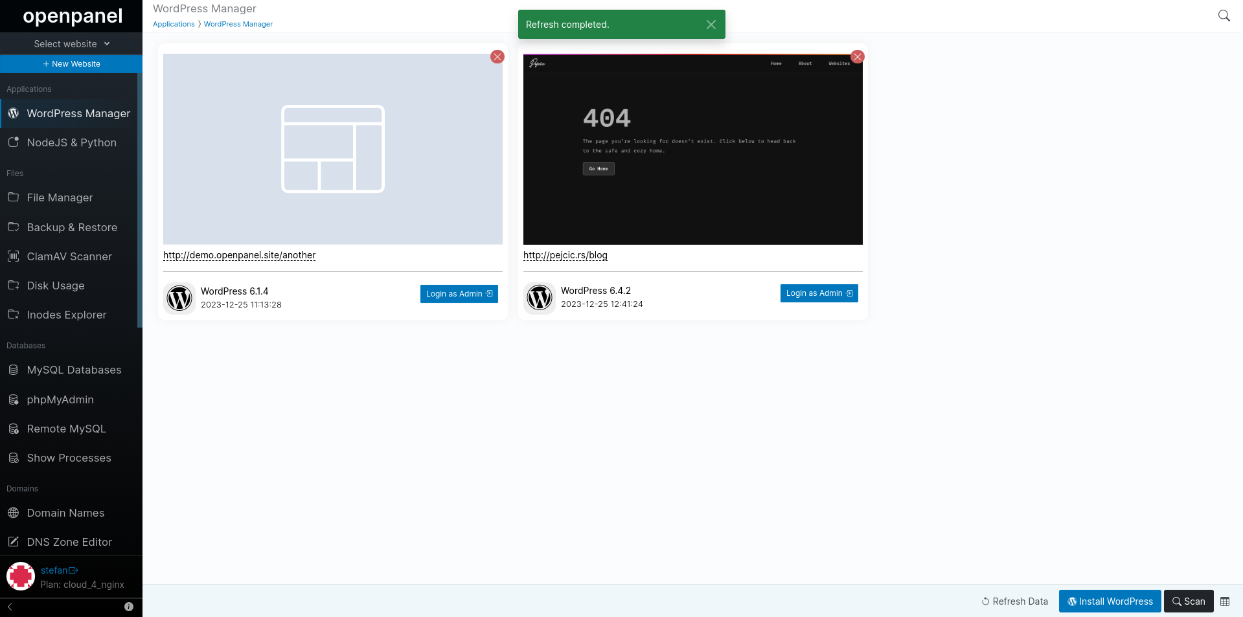Click the NodeJS & Python icon
Image resolution: width=1243 pixels, height=617 pixels.
click(13, 142)
